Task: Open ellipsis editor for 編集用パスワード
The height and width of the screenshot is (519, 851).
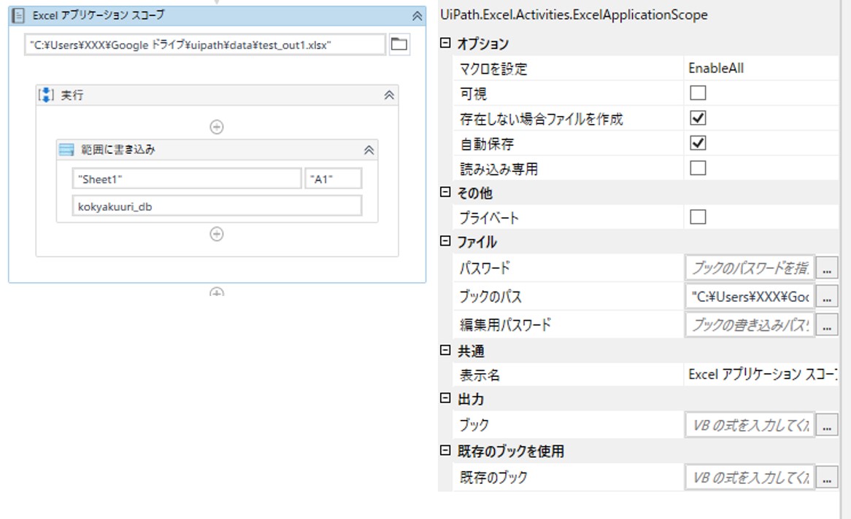Action: (x=826, y=325)
